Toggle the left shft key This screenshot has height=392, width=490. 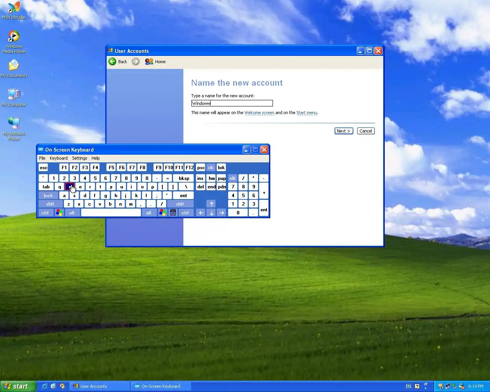50,204
